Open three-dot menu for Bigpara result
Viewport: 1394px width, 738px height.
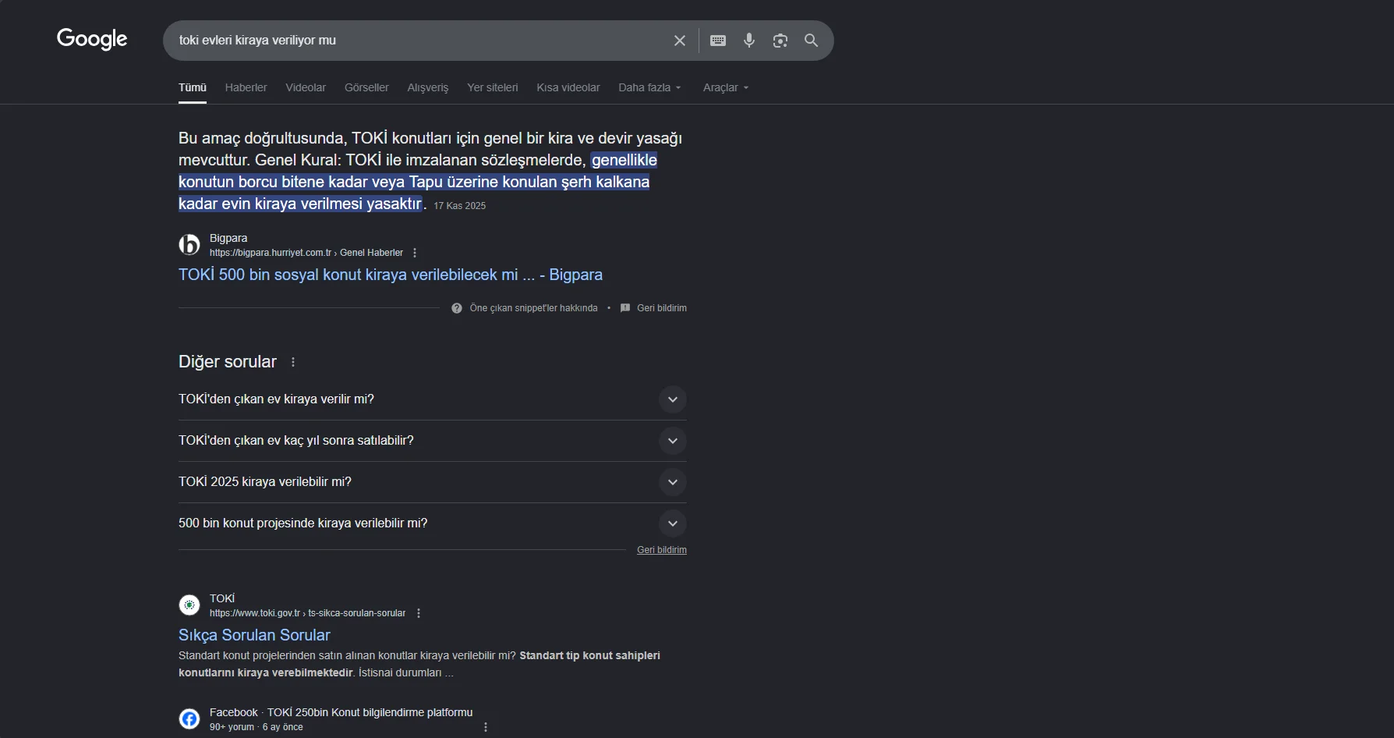click(415, 253)
